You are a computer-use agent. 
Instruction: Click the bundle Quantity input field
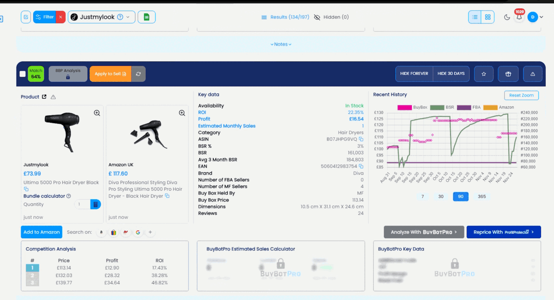coord(82,204)
